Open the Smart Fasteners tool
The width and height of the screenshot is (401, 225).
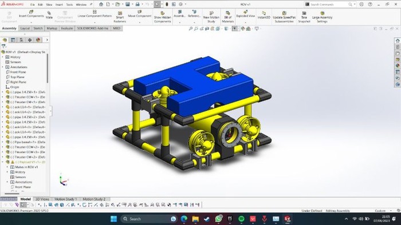tap(120, 17)
